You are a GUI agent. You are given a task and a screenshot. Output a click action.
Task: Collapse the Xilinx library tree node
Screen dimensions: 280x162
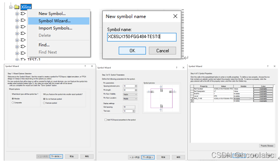click(x=11, y=7)
